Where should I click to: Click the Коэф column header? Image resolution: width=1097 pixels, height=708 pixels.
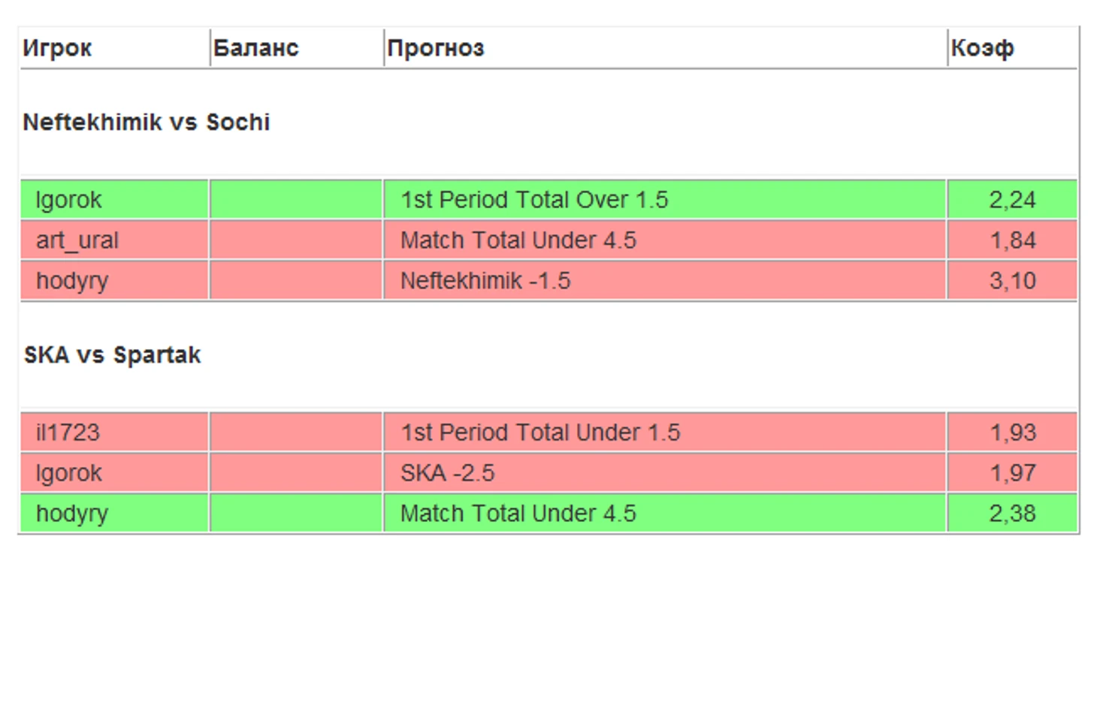[x=982, y=48]
